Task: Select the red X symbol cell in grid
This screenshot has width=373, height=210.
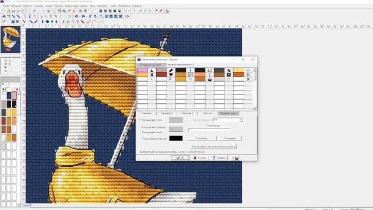Action: pos(248,79)
